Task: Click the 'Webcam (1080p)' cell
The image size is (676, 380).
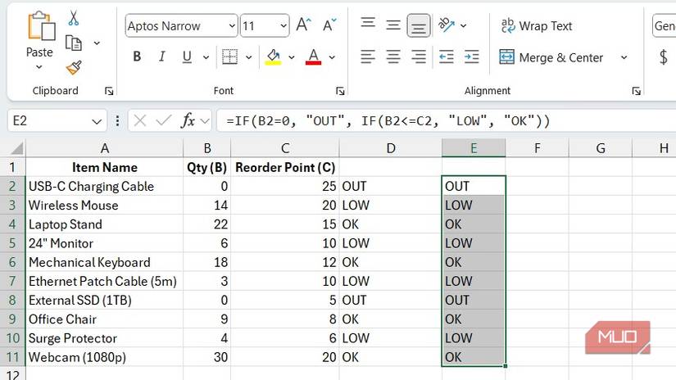Action: 104,357
